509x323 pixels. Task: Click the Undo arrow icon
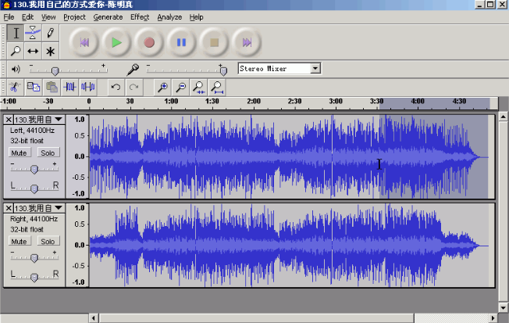pos(116,87)
